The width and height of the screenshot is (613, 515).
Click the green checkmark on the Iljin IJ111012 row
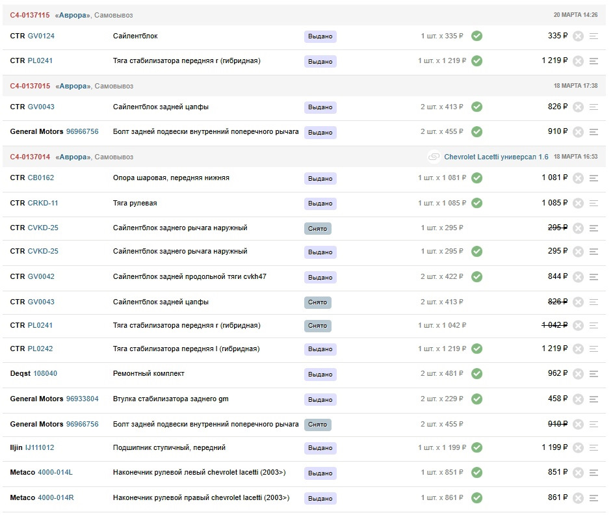click(476, 447)
